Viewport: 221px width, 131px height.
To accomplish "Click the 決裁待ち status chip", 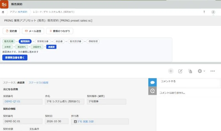I will tap(37, 47).
